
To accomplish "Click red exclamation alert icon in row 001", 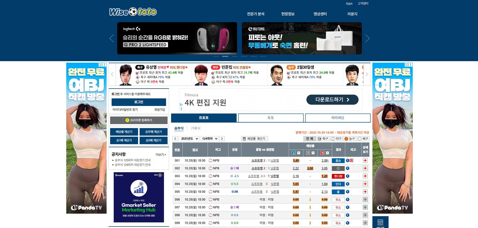I will (352, 161).
